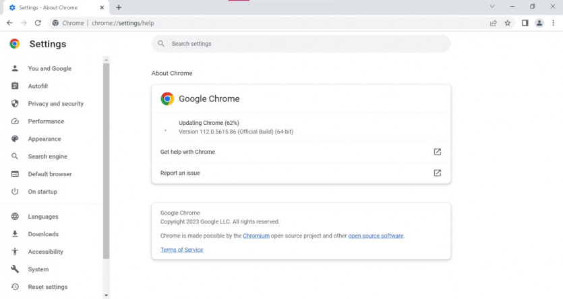Click the Search settings field
The image size is (563, 299).
[x=303, y=44]
